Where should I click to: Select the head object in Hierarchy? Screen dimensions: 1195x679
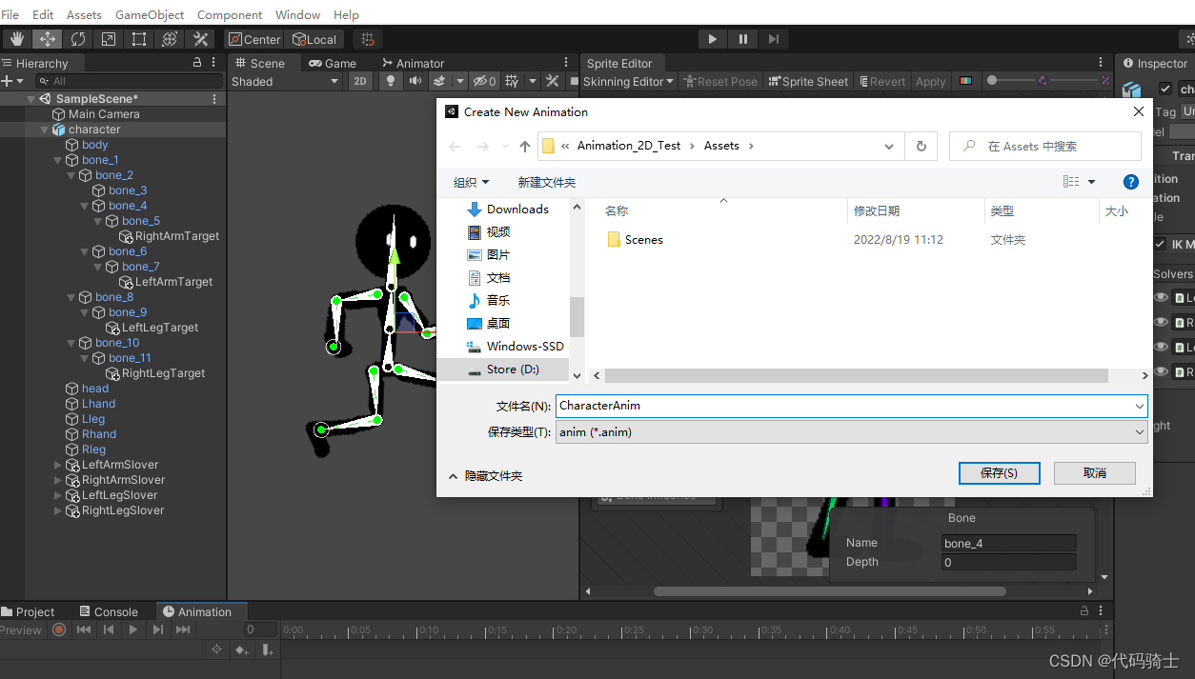(95, 389)
